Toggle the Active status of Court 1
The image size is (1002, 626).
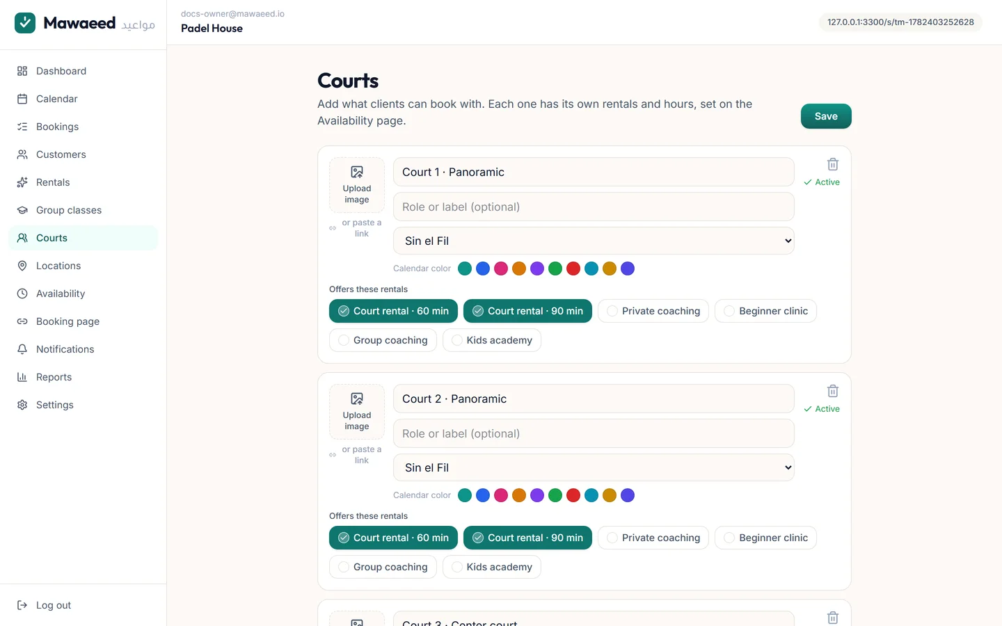(822, 182)
